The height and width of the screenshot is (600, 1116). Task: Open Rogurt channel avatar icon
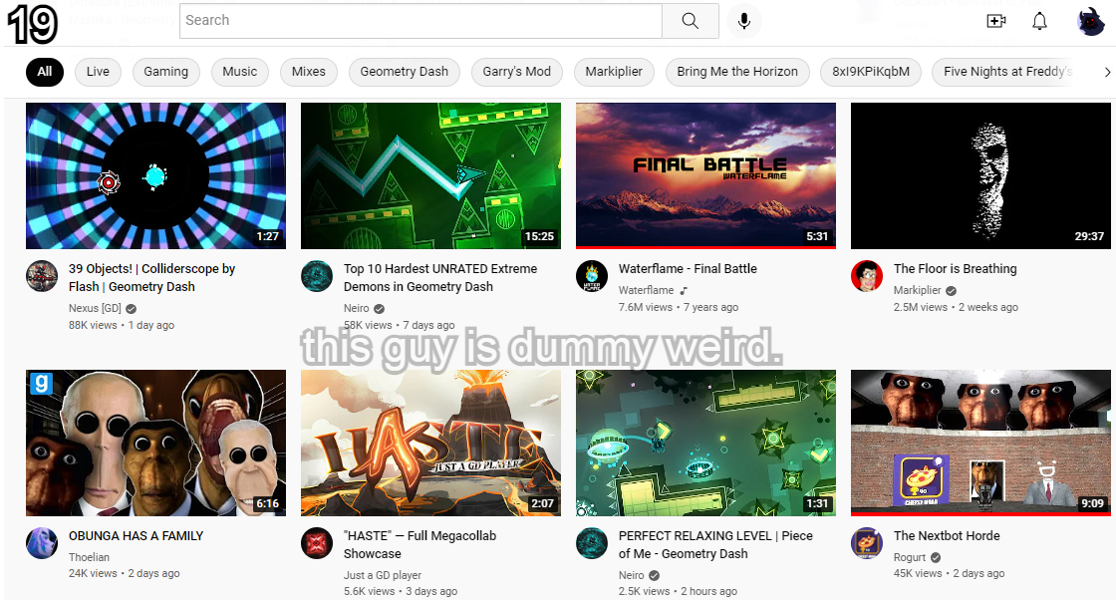[867, 543]
